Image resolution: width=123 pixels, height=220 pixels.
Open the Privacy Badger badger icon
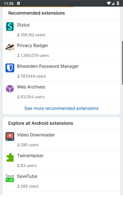tap(10, 47)
